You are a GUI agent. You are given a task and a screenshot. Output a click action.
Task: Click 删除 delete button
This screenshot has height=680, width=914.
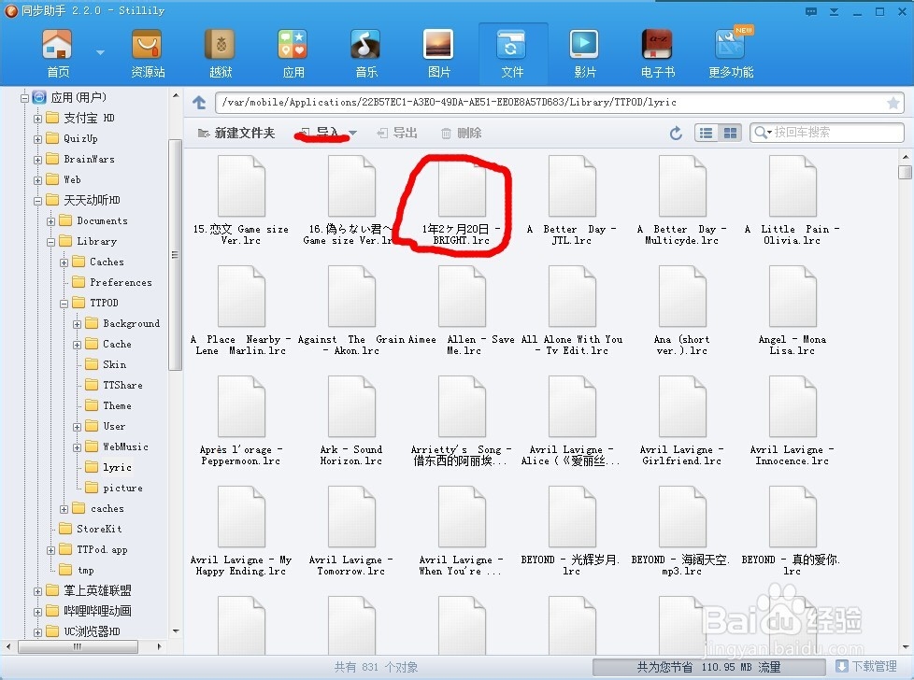coord(461,134)
